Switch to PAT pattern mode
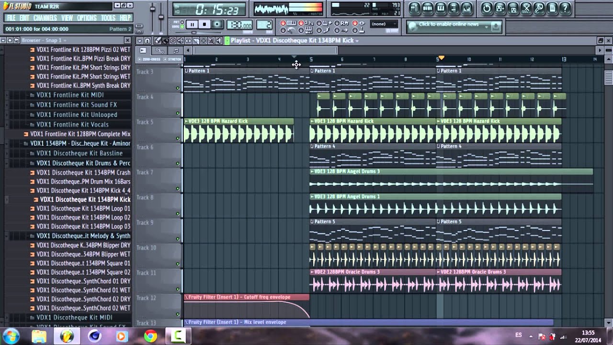This screenshot has width=613, height=345. coord(182,22)
